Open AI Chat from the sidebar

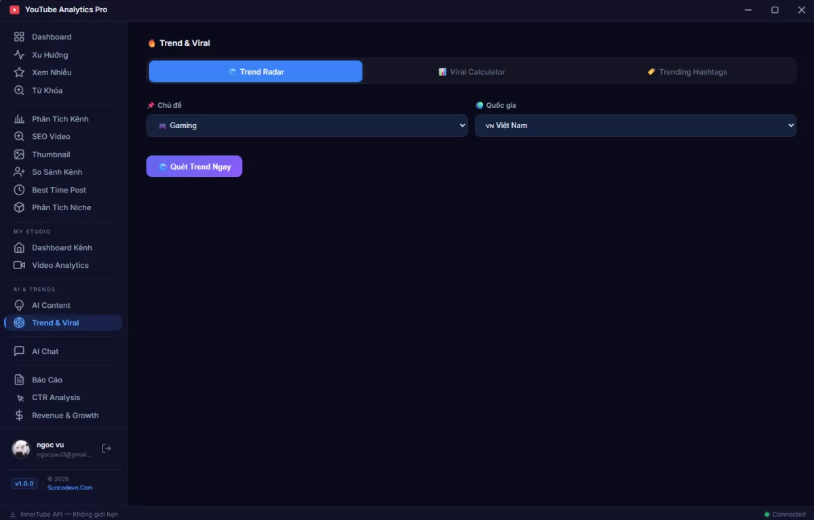(45, 351)
